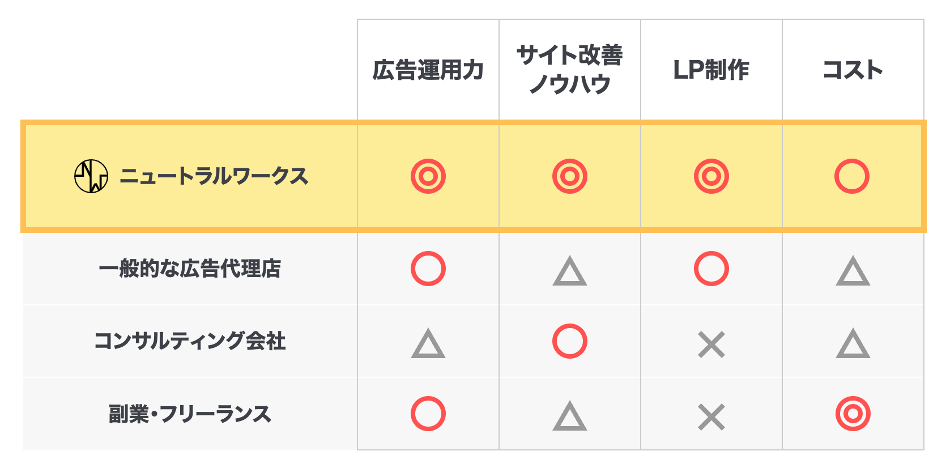This screenshot has width=946, height=468.
Task: Click the 副業・フリーランス row label
Action: pos(190,414)
